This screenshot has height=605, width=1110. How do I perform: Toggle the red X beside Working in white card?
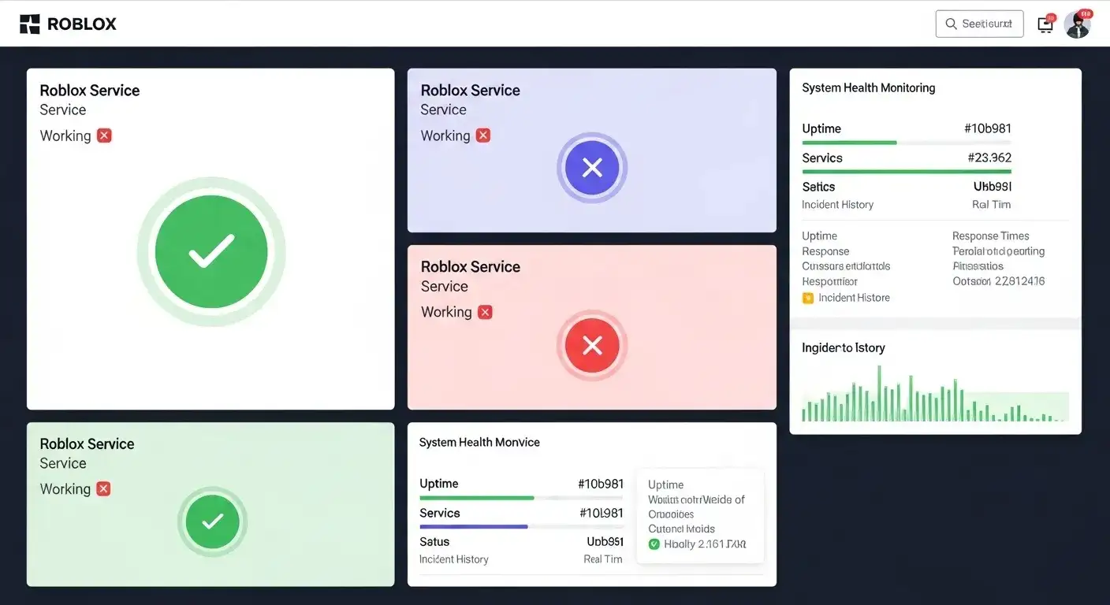104,135
